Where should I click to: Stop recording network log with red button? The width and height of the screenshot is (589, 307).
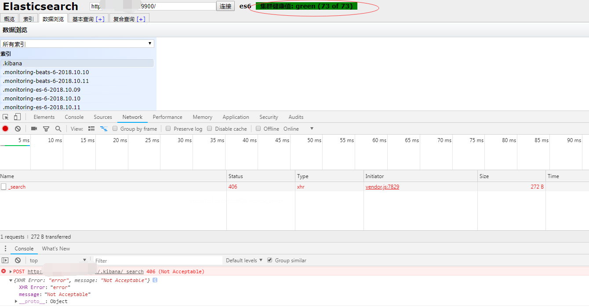pyautogui.click(x=5, y=129)
